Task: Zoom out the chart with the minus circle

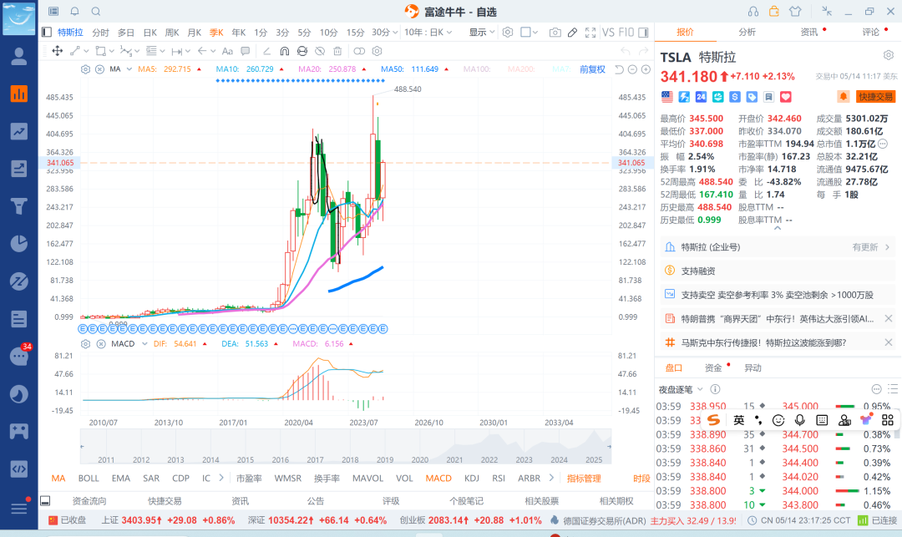Action: [x=632, y=69]
